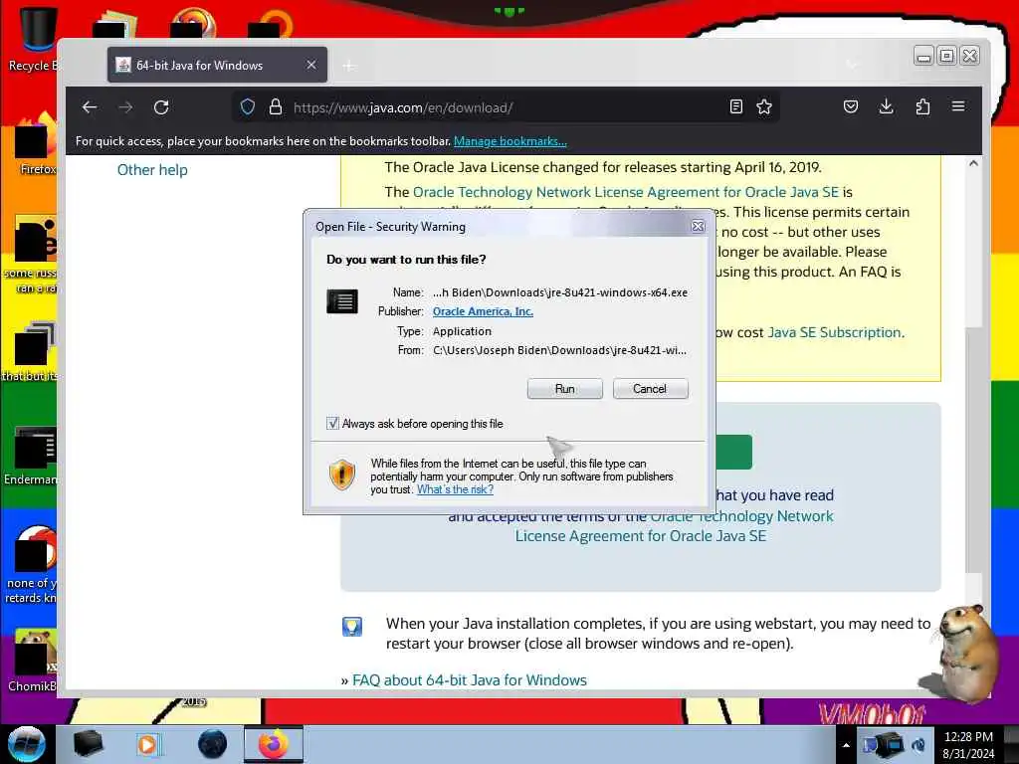Open the Other help sidebar link

(x=152, y=169)
